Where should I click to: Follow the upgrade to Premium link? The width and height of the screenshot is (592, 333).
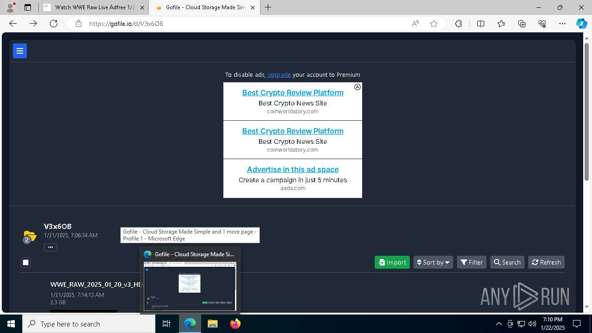click(x=279, y=74)
